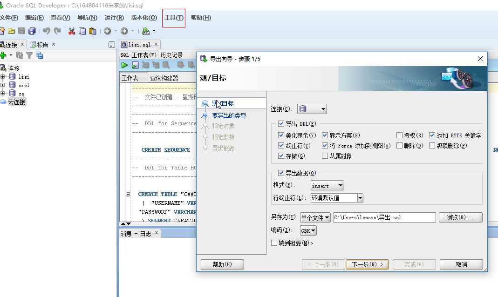Enable 删除 checkbox
This screenshot has width=498, height=297.
tap(399, 145)
